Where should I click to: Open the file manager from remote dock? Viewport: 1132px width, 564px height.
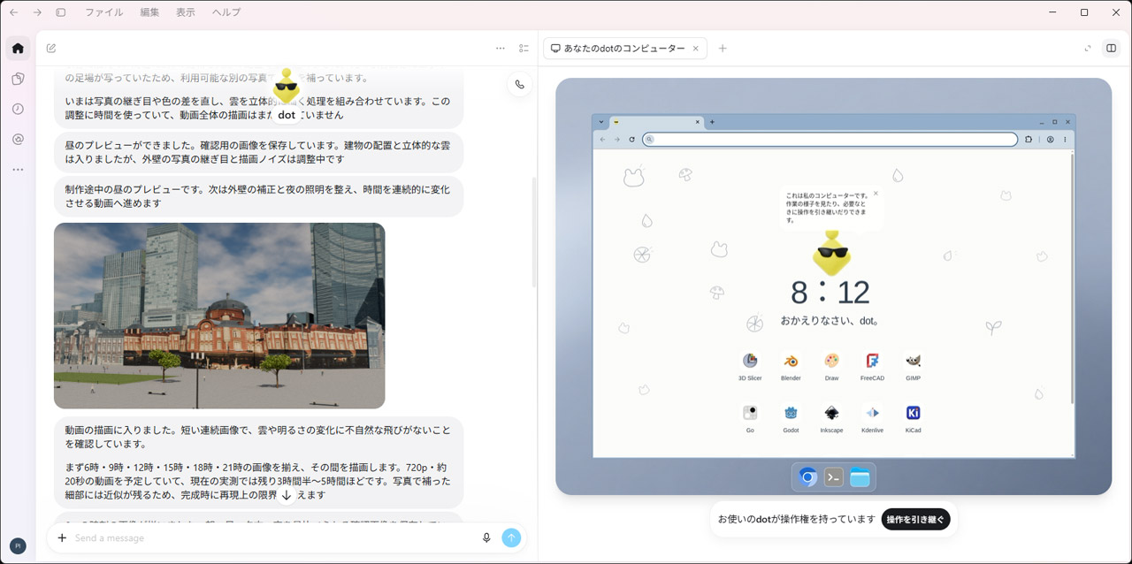click(860, 477)
